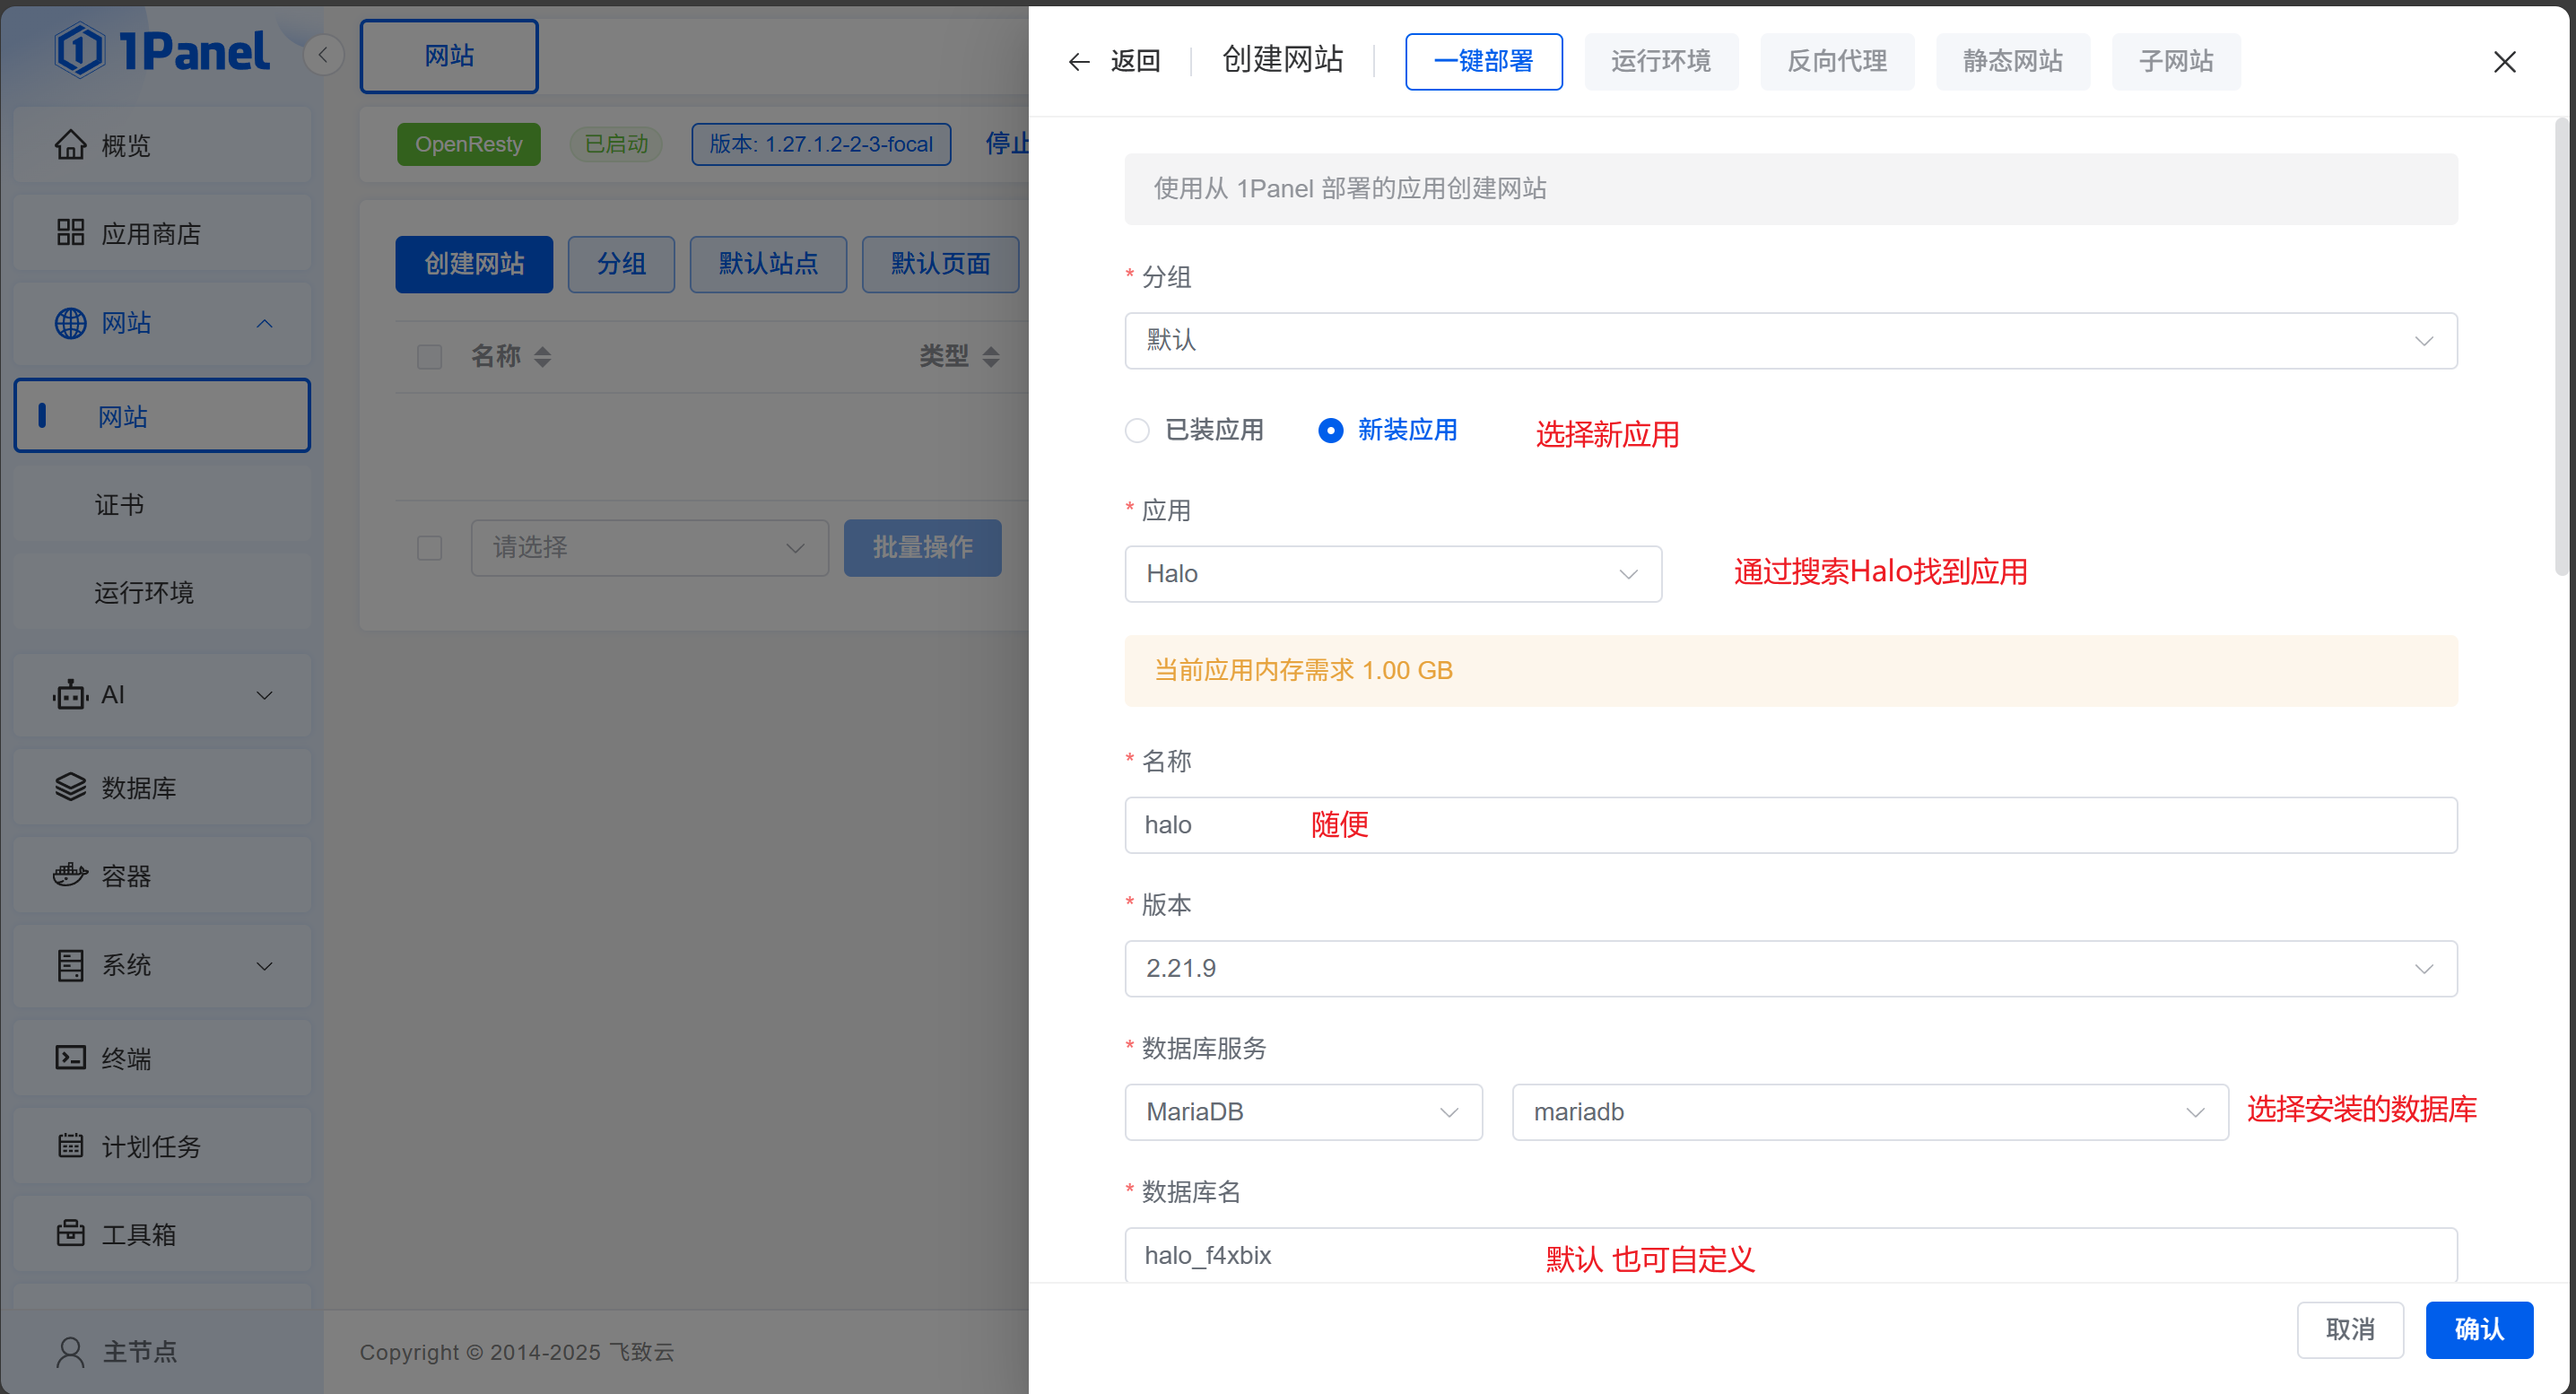The height and width of the screenshot is (1394, 2576).
Task: Switch to the 反向代理 tab
Action: coord(1836,62)
